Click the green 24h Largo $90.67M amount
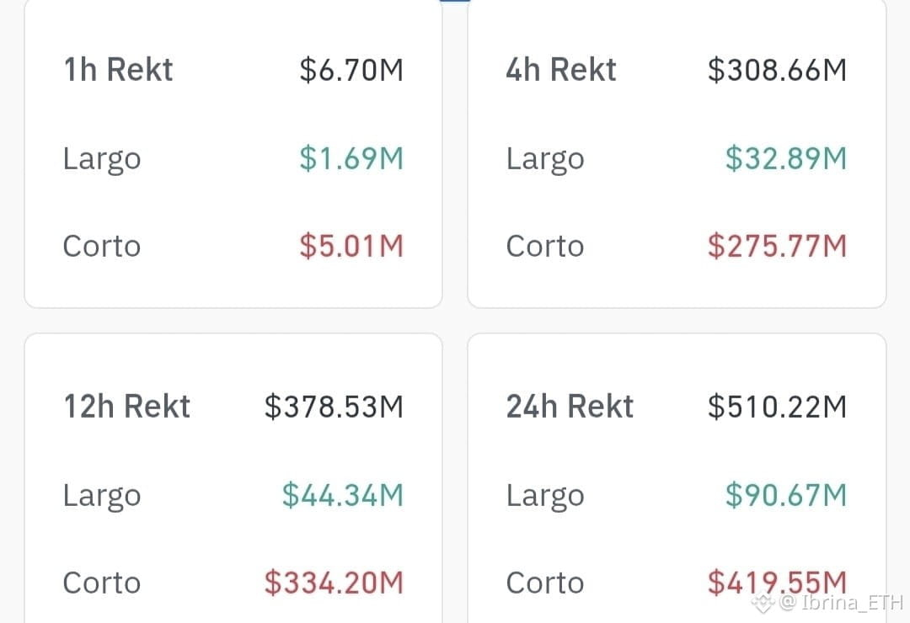Viewport: 910px width, 623px height. (786, 495)
